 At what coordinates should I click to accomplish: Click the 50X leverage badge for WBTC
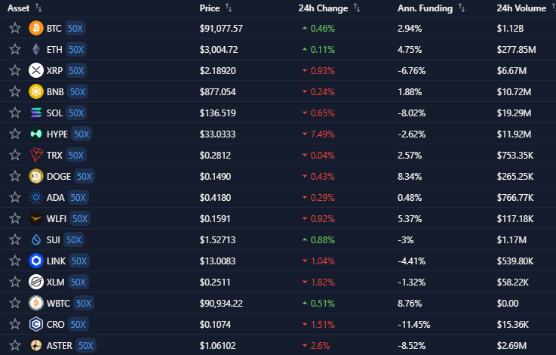pos(83,303)
